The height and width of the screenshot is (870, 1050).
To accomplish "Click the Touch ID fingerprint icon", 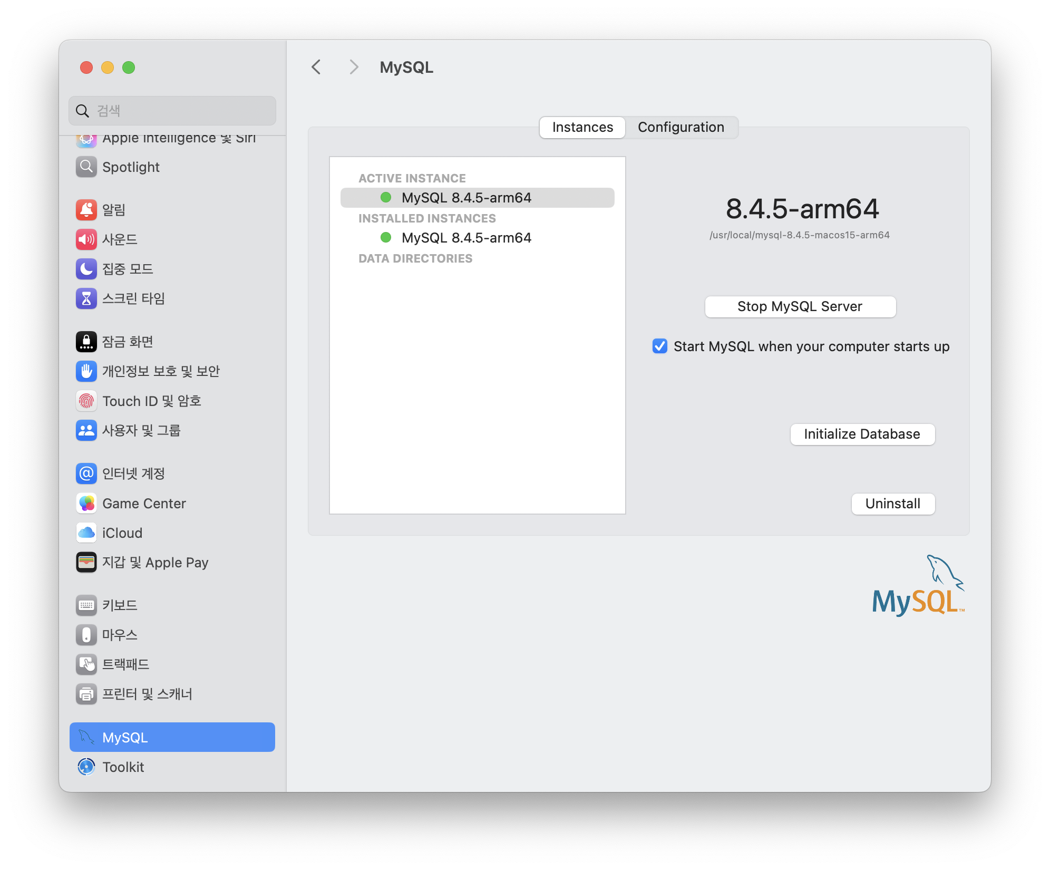I will pyautogui.click(x=86, y=401).
